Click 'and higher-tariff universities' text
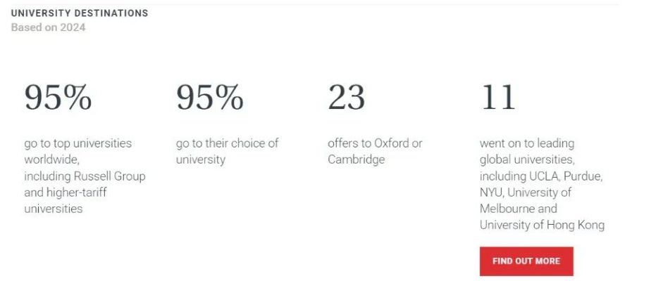 pyautogui.click(x=66, y=200)
